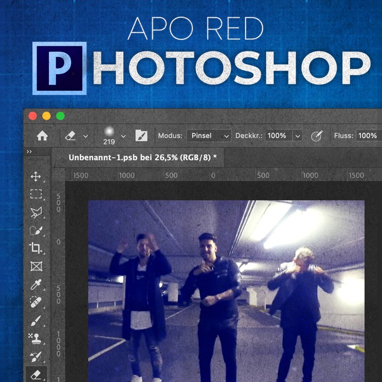382x382 pixels.
Task: Activate the Quick Selection tool
Action: point(36,230)
